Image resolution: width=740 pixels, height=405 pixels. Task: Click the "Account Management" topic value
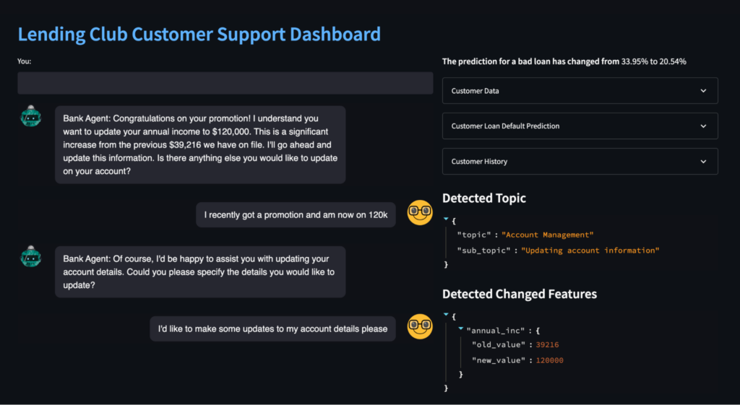pyautogui.click(x=547, y=235)
